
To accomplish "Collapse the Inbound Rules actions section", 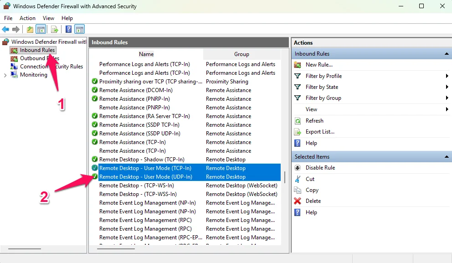I will [447, 54].
